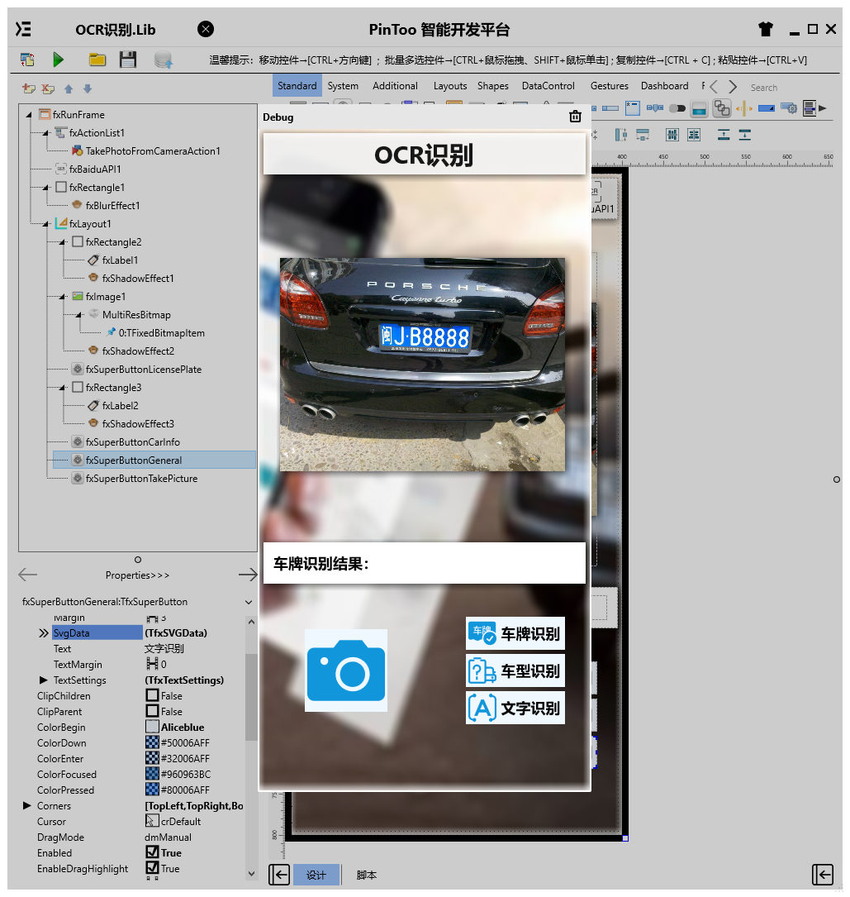Select the switch toggle component in palette
Screen dimensions: 850x897
677,108
